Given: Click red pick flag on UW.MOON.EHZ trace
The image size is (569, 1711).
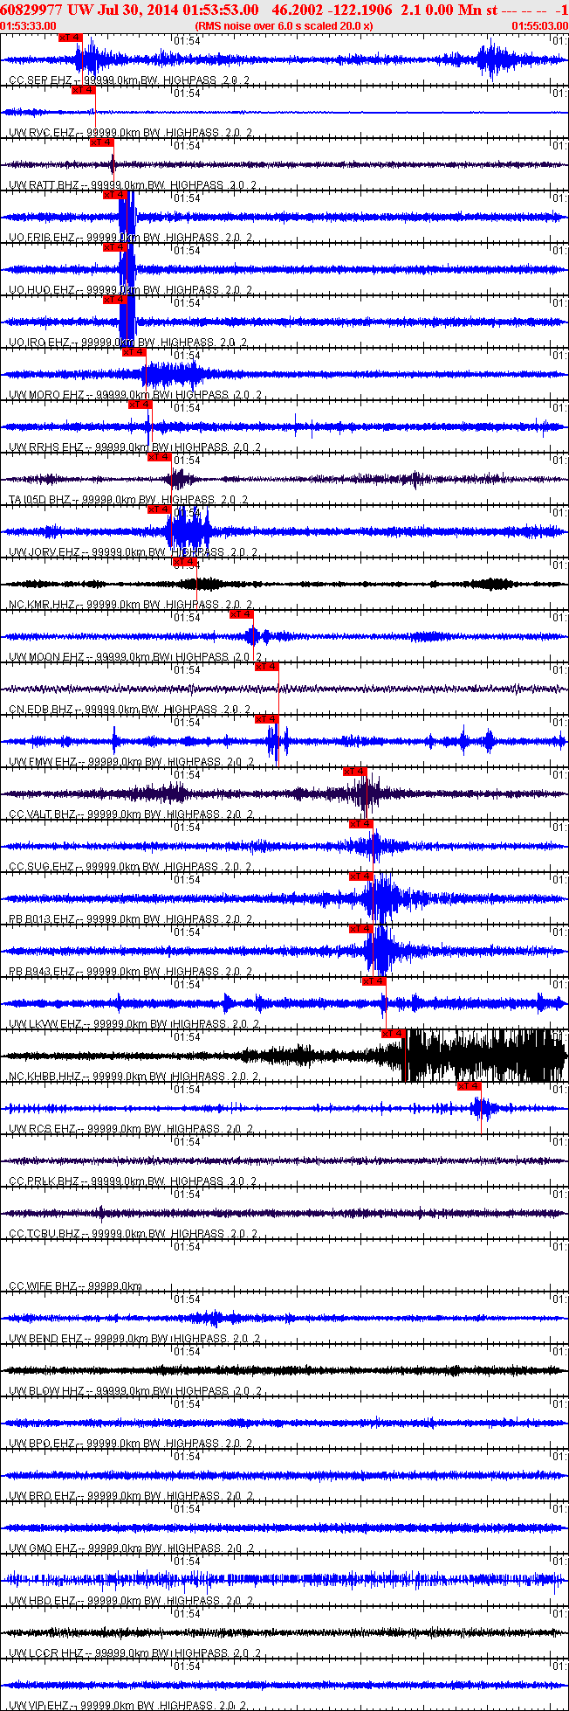Looking at the screenshot, I should tap(242, 614).
